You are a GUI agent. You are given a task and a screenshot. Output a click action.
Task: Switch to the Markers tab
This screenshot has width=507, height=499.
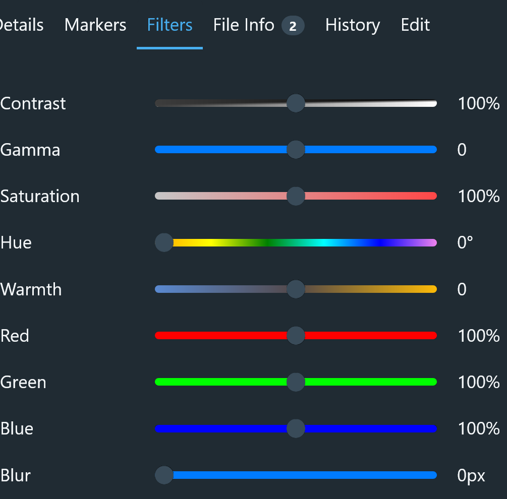pyautogui.click(x=95, y=25)
